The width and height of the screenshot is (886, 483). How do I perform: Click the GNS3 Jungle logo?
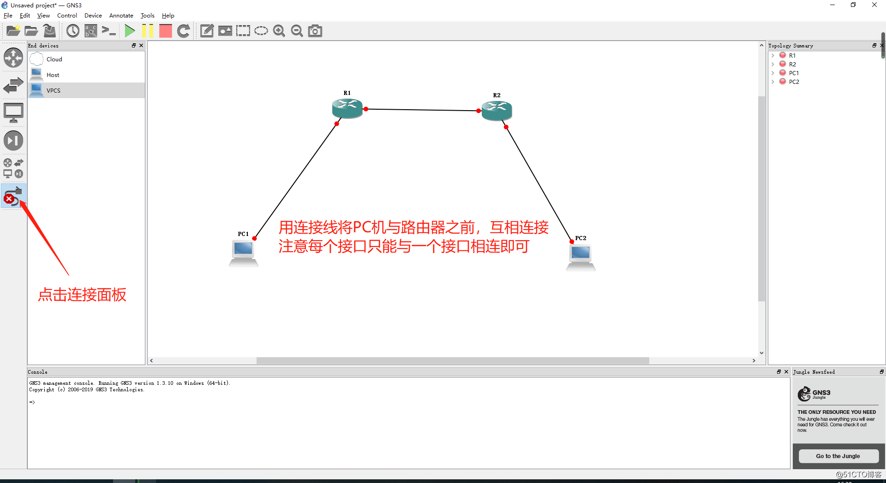pyautogui.click(x=814, y=394)
